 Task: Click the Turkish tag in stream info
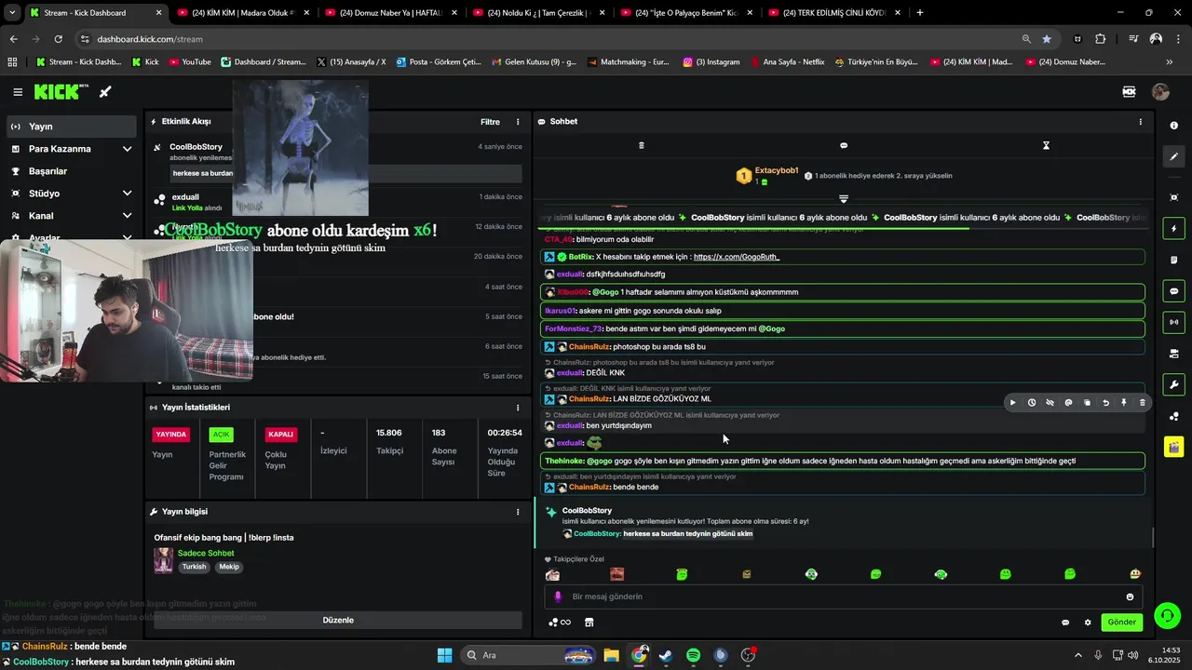(194, 567)
